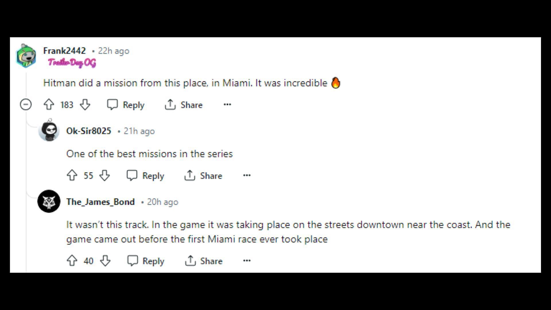The image size is (551, 310).
Task: Click the downvote arrow on The_James_Bond's reply
Action: coord(105,261)
